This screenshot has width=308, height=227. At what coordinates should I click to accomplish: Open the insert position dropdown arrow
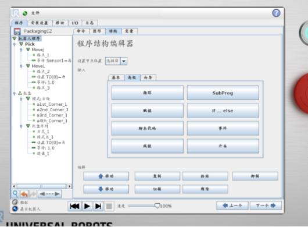(124, 61)
